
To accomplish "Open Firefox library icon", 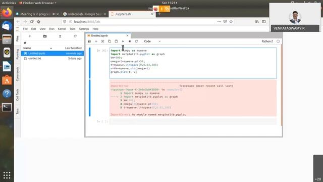I will pyautogui.click(x=257, y=22).
